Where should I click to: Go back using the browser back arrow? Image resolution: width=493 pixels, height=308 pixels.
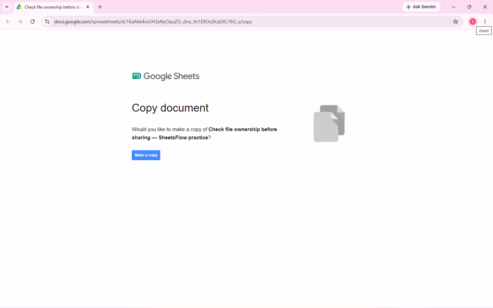pos(8,22)
